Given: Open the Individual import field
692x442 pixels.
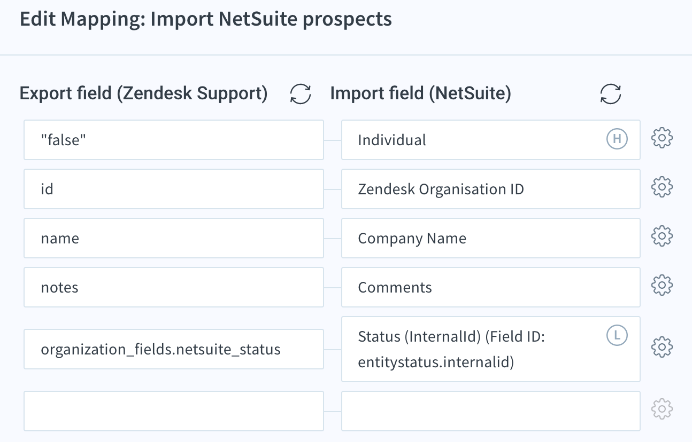Looking at the screenshot, I should pyautogui.click(x=491, y=140).
